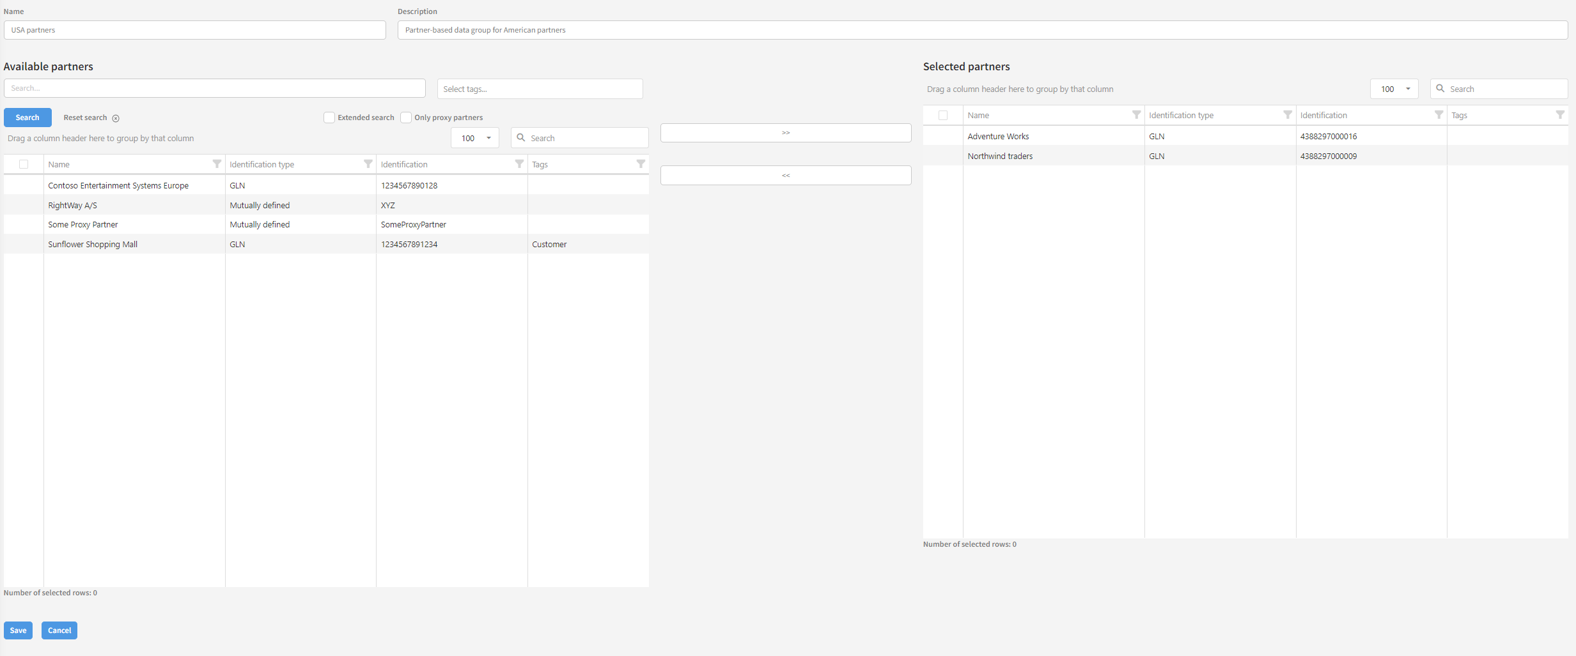Screen dimensions: 1576x656
Task: Tick the Only proxy partners checkbox
Action: [406, 118]
